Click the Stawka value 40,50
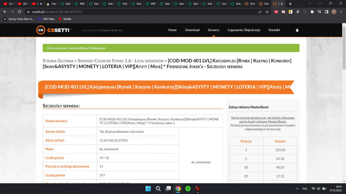346x194 pixels. 280,167
